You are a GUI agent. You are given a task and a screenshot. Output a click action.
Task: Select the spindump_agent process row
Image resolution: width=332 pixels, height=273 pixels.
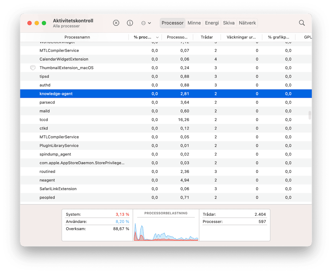click(166, 154)
